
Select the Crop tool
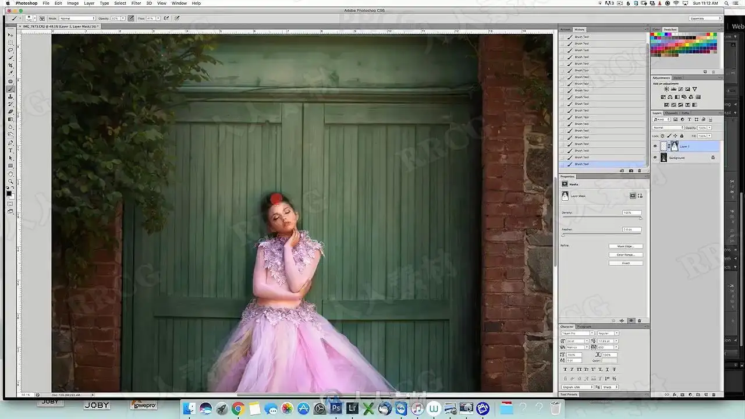point(10,65)
